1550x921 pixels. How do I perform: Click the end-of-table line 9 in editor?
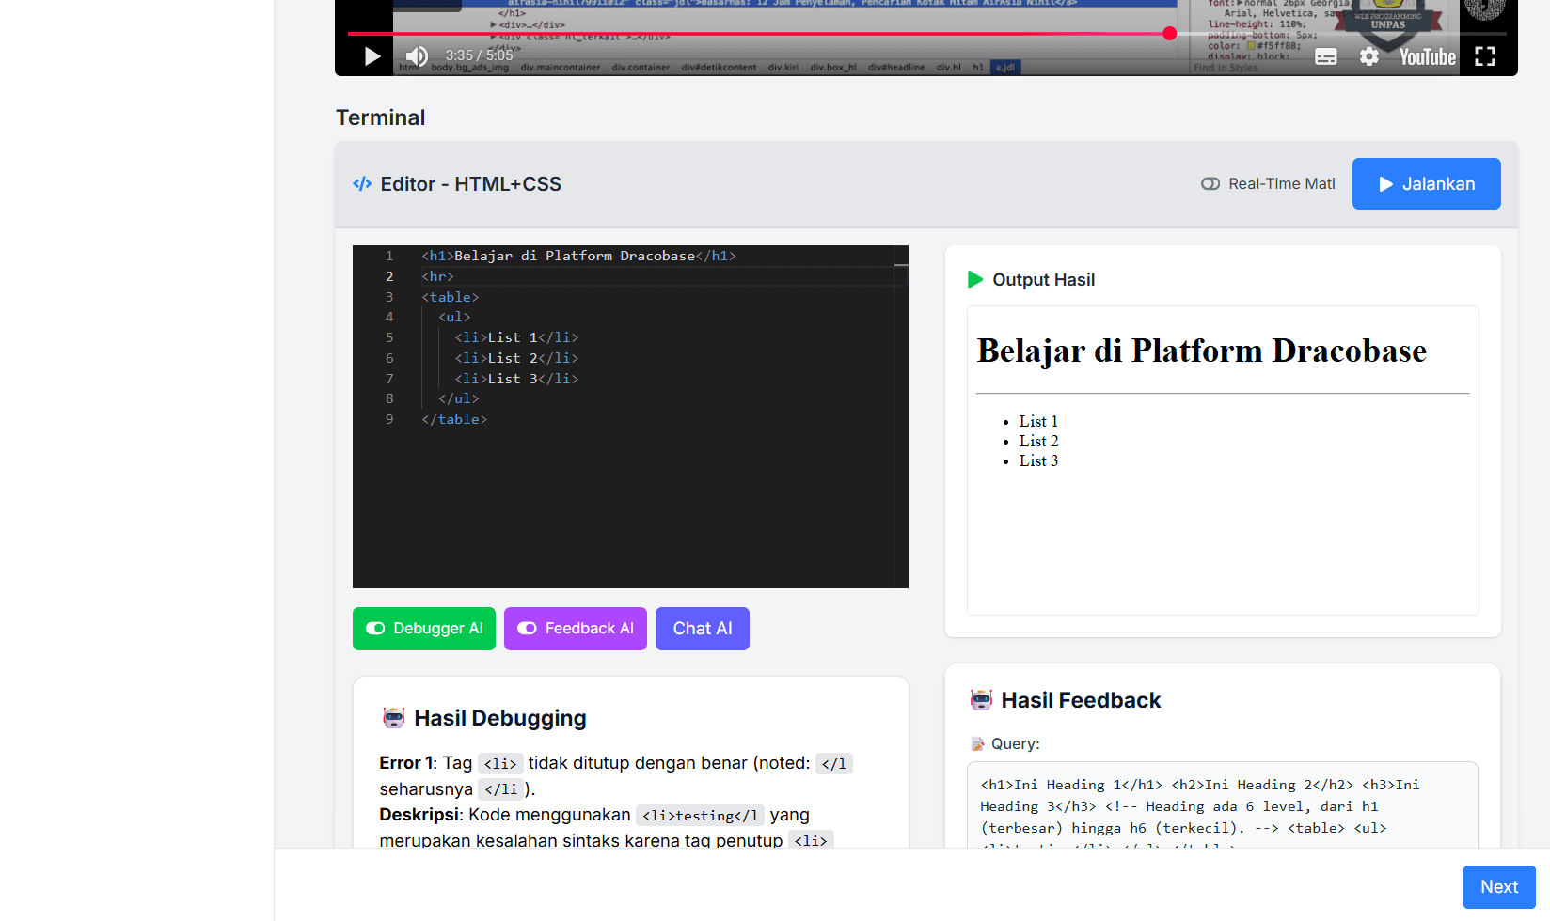click(454, 419)
